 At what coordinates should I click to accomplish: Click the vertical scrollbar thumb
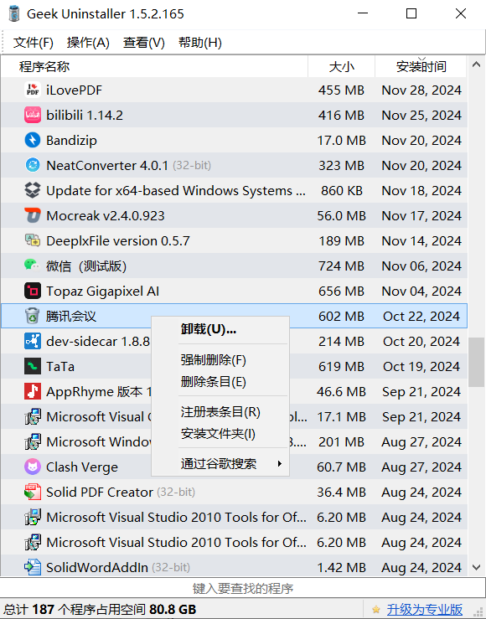[x=477, y=362]
